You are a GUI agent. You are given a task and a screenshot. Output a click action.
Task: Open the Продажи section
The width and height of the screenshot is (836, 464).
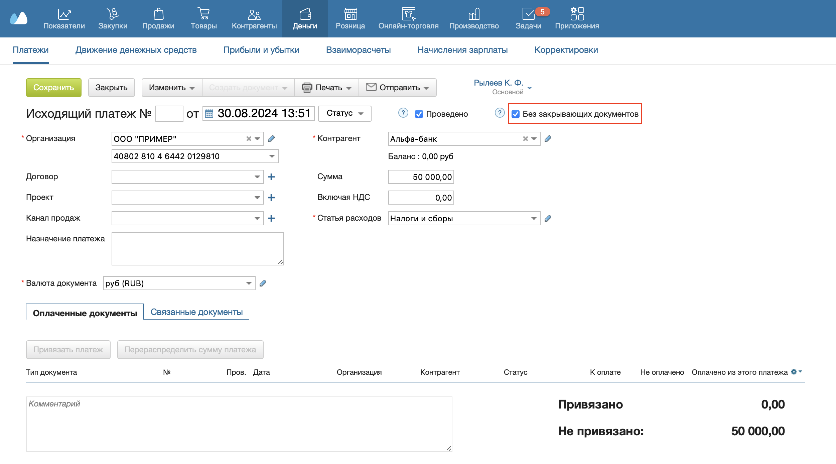(158, 19)
